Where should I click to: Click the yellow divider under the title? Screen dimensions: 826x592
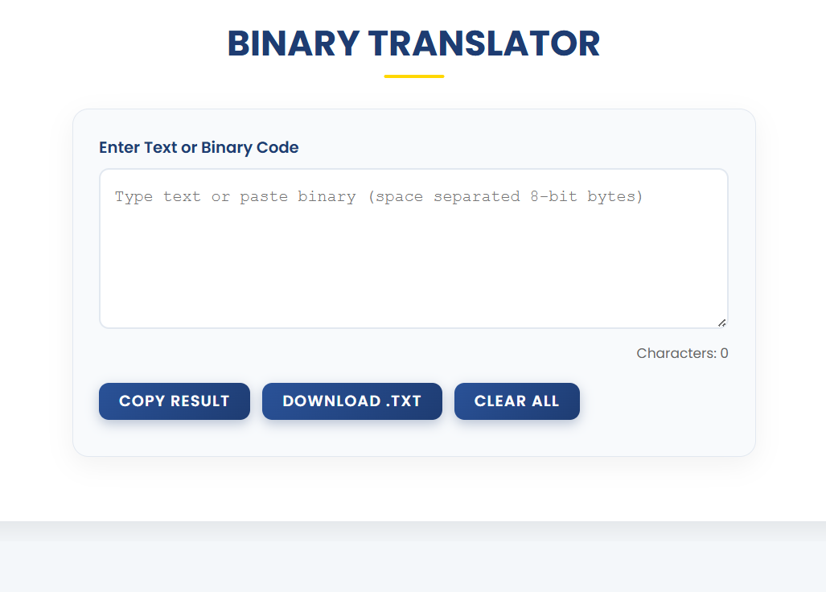pos(413,76)
